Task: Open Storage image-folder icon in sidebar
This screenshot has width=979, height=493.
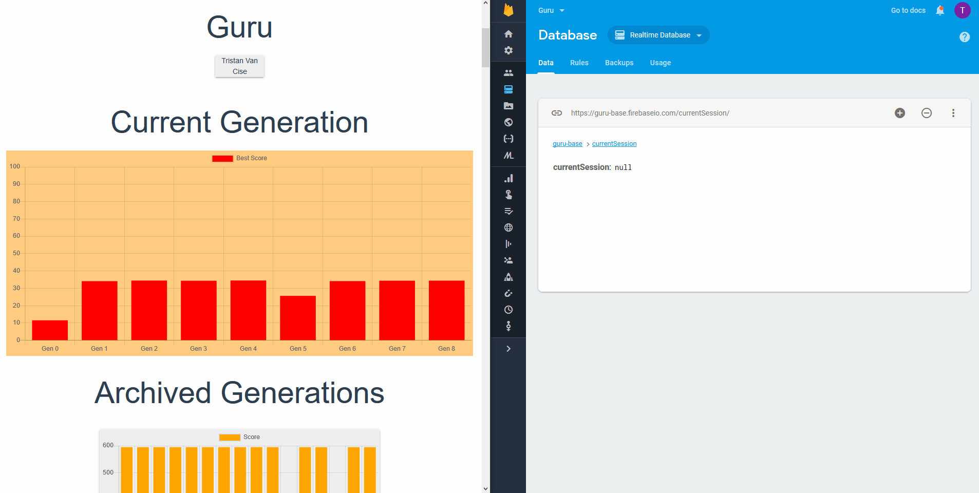Action: pos(509,106)
